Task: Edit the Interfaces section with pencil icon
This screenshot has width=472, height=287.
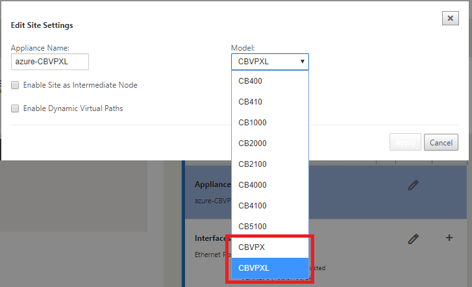Action: click(414, 238)
